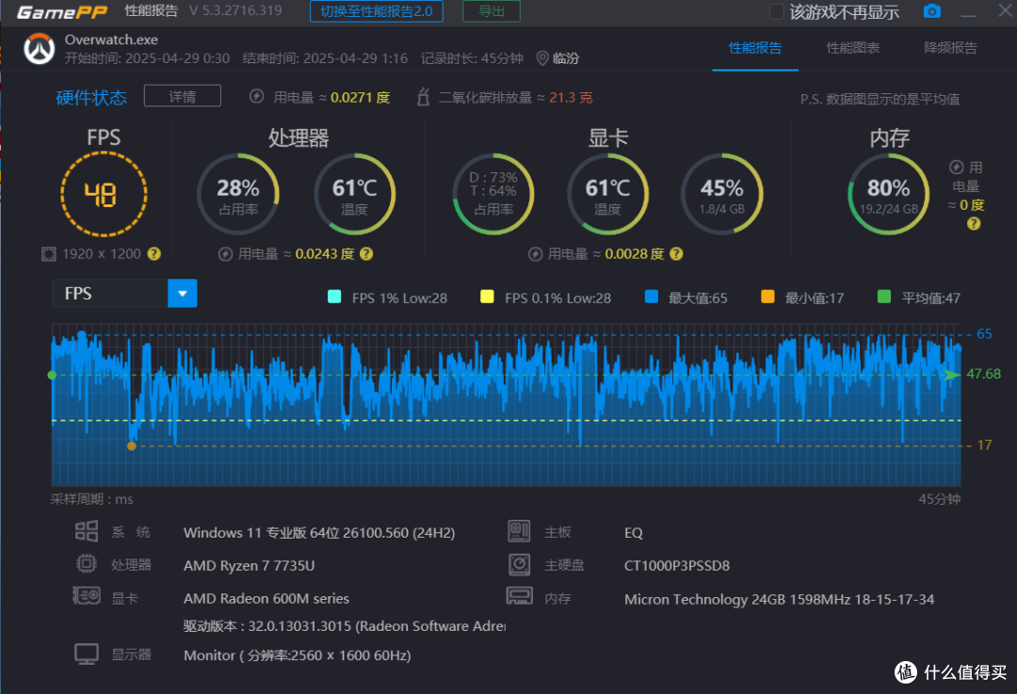The width and height of the screenshot is (1017, 694).
Task: Click the memory 80% usage gauge
Action: 889,194
